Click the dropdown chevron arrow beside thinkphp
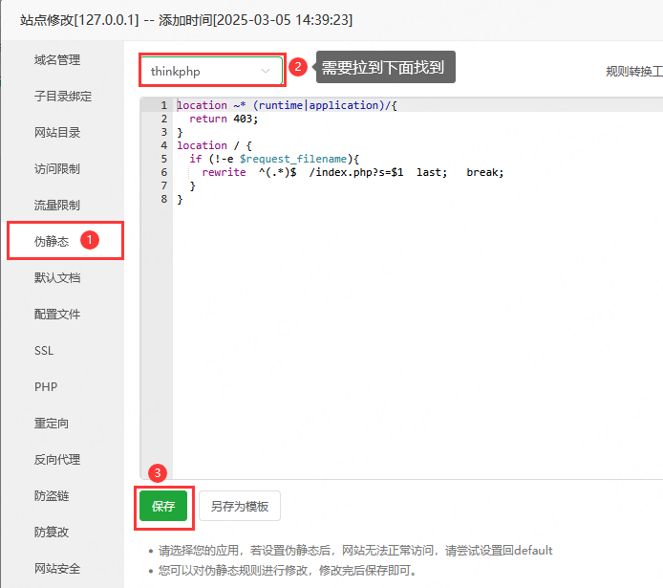This screenshot has width=663, height=588. (x=266, y=71)
